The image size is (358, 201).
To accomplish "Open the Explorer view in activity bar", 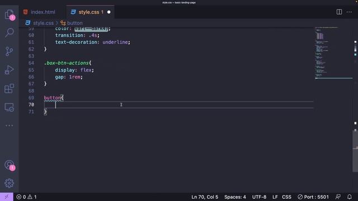I will coord(9,14).
